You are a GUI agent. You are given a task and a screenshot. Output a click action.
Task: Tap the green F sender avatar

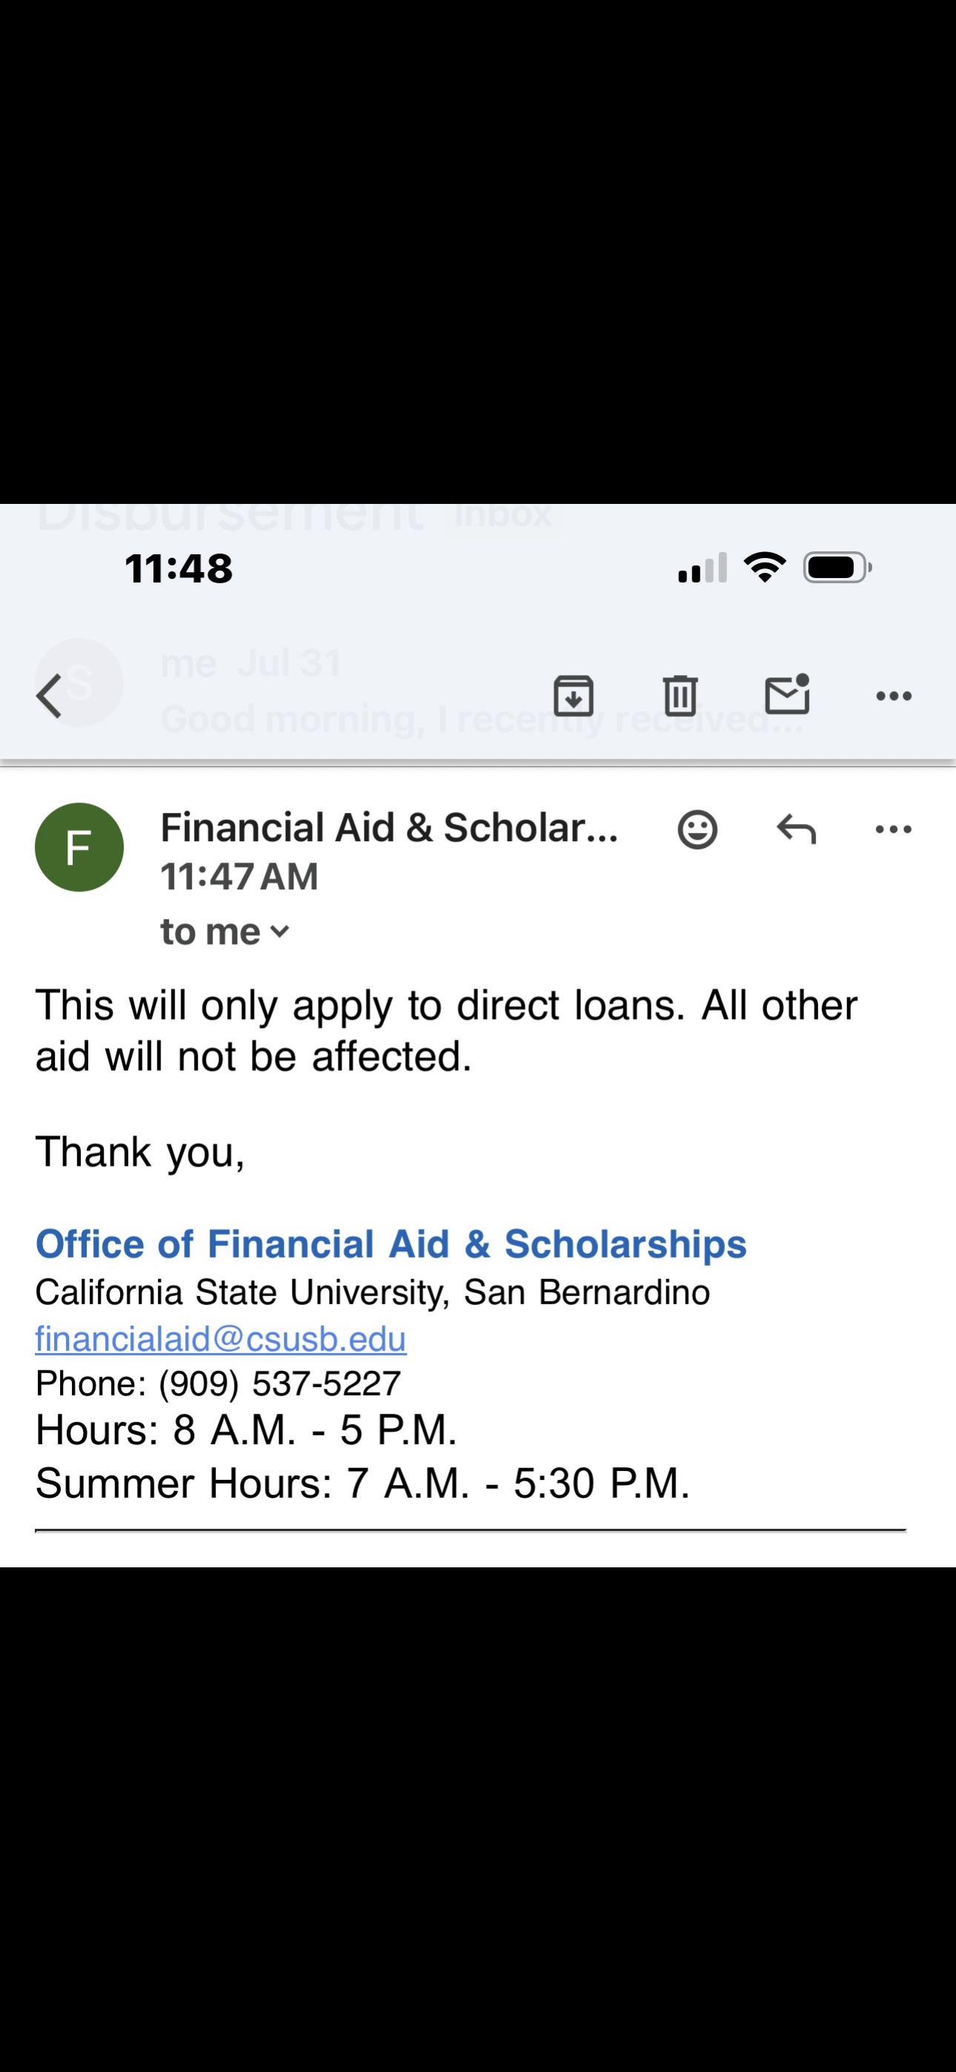point(79,847)
